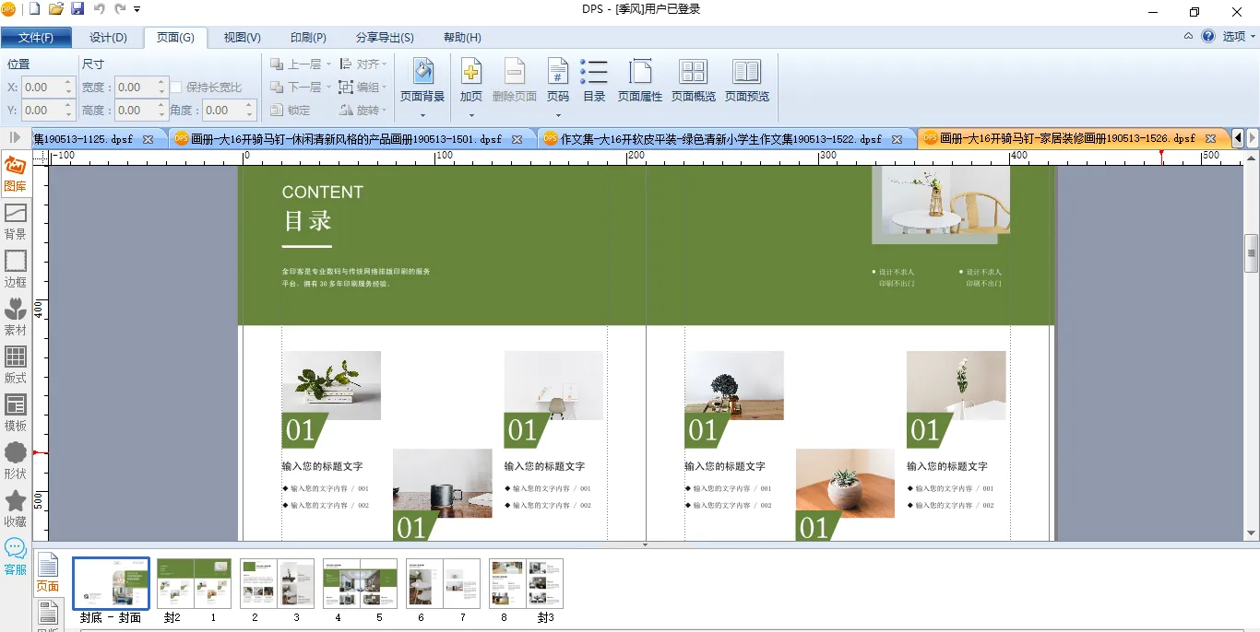
Task: Click the 目录 table of contents icon
Action: pyautogui.click(x=594, y=81)
